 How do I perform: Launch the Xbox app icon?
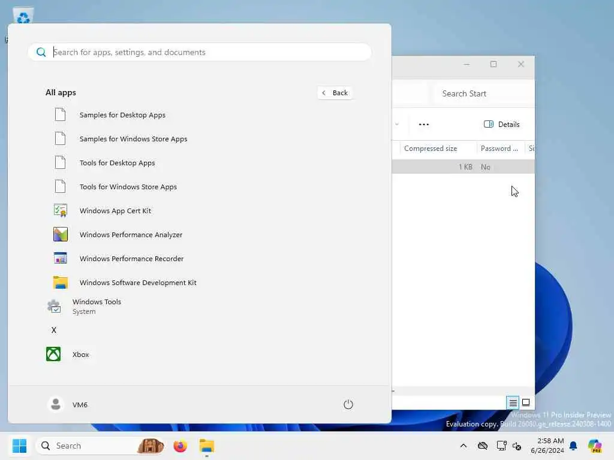point(53,354)
